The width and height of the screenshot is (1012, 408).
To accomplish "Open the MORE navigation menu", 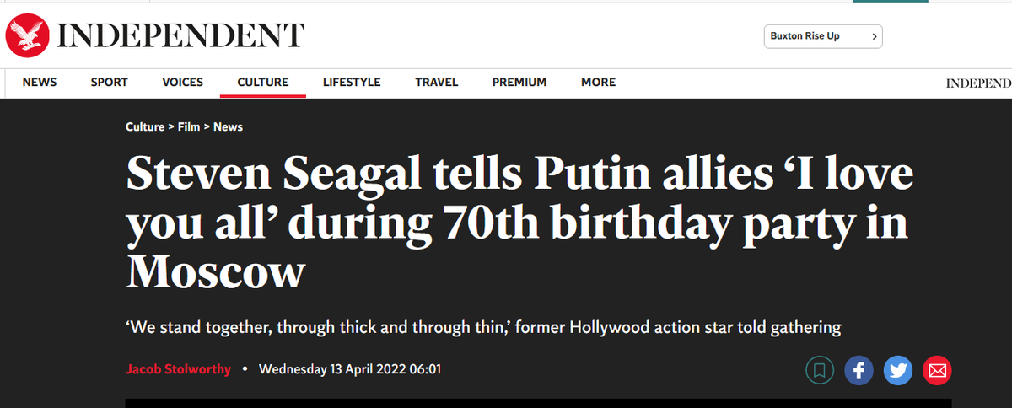I will tap(598, 82).
